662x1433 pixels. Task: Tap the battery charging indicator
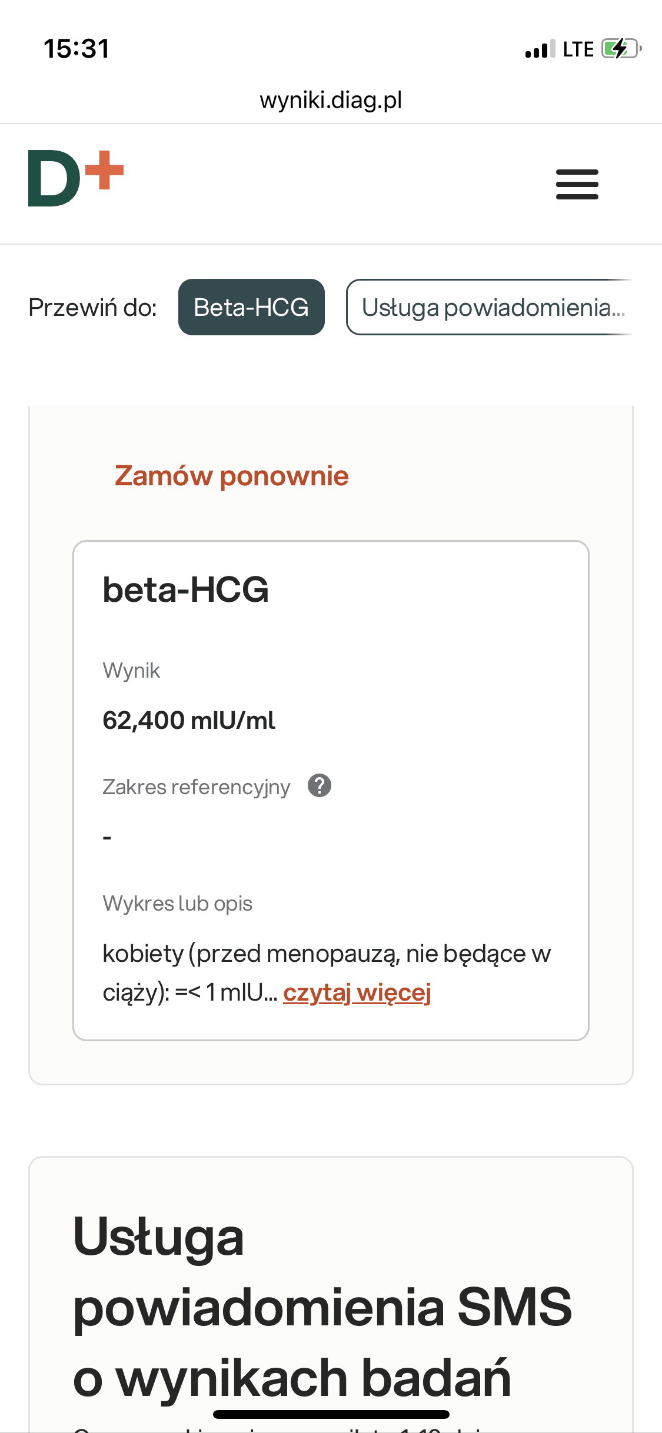tap(620, 49)
